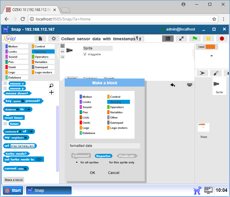Select Variables category in the palette
Viewport: 230px width, 197px height.
point(43,62)
